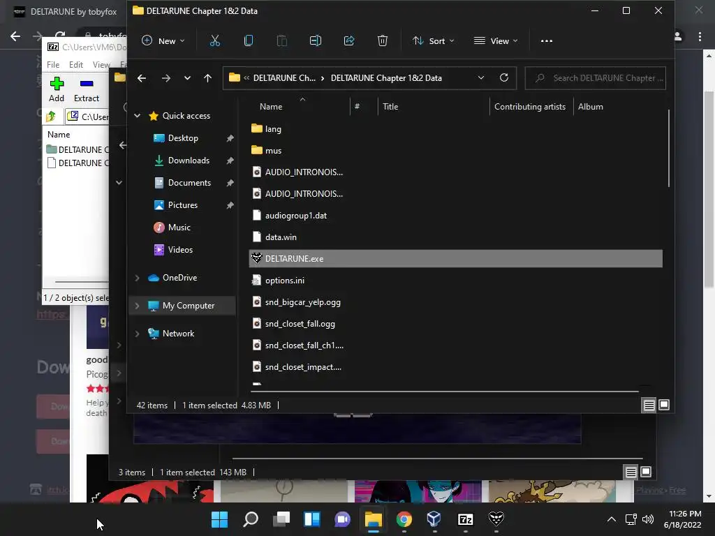Switch to large thumbnails view in front status bar
Image resolution: width=715 pixels, height=536 pixels.
pyautogui.click(x=664, y=405)
